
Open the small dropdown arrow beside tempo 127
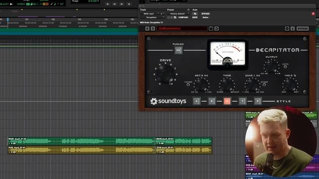coord(58,4)
